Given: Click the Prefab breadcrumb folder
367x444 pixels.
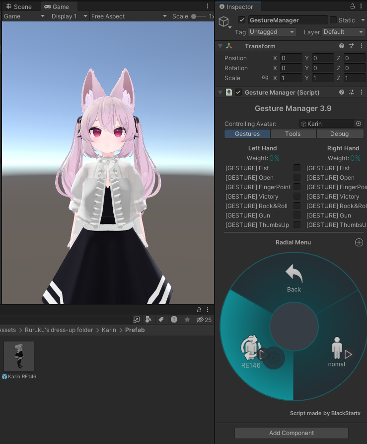Looking at the screenshot, I should click(x=135, y=330).
